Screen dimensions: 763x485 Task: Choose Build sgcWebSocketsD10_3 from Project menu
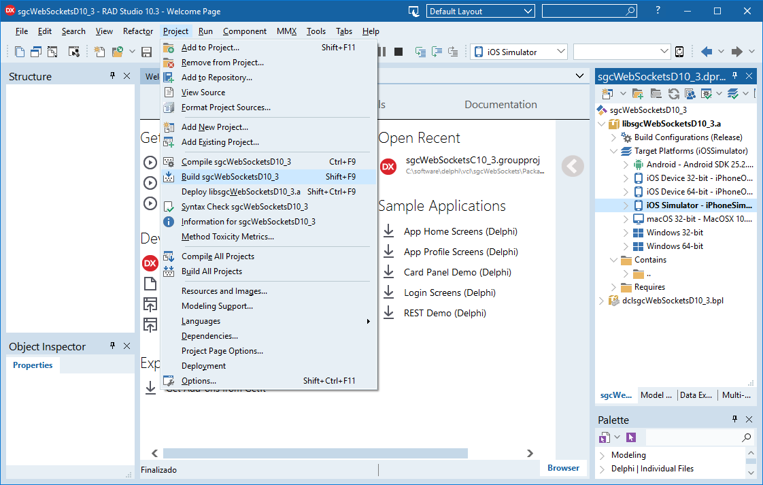pos(269,177)
